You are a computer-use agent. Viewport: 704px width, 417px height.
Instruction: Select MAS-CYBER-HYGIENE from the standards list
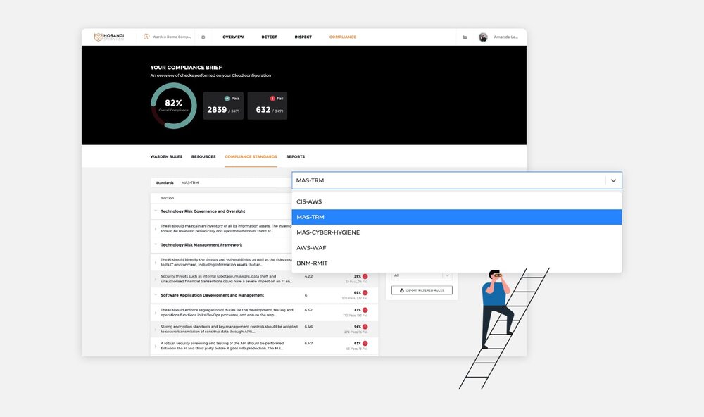pyautogui.click(x=327, y=232)
